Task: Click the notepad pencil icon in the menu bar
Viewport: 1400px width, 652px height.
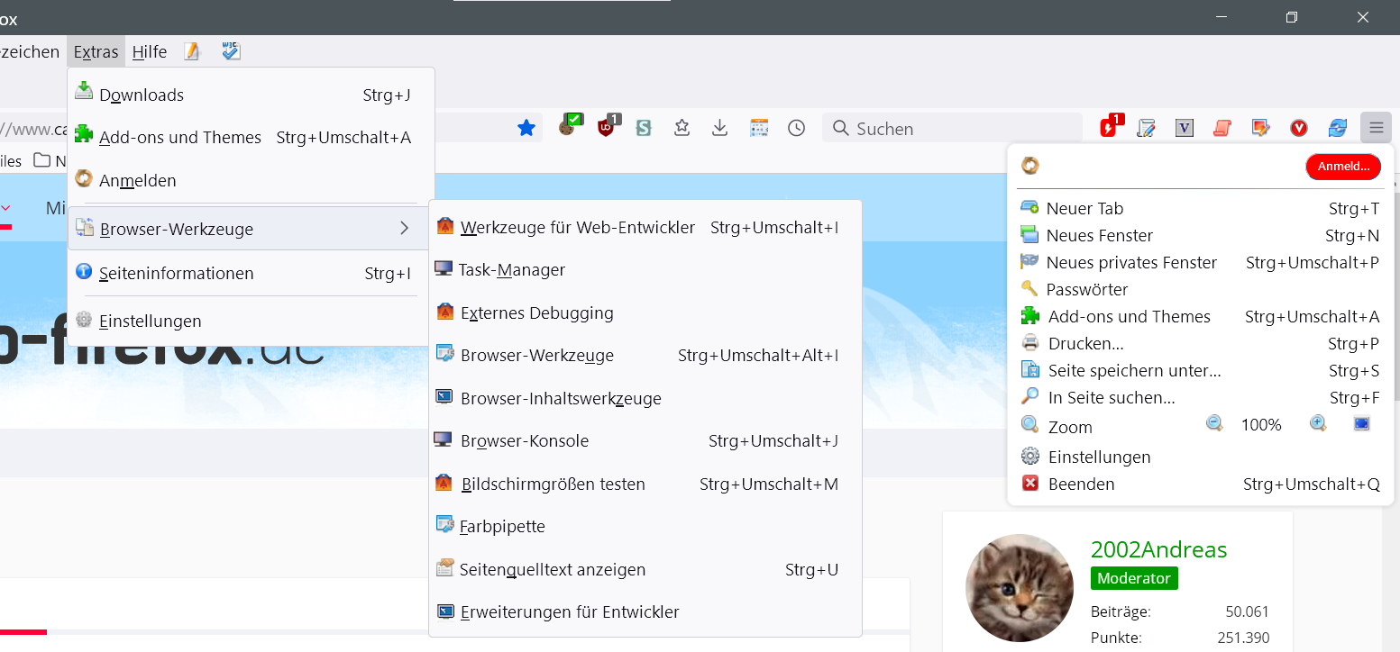Action: click(191, 52)
